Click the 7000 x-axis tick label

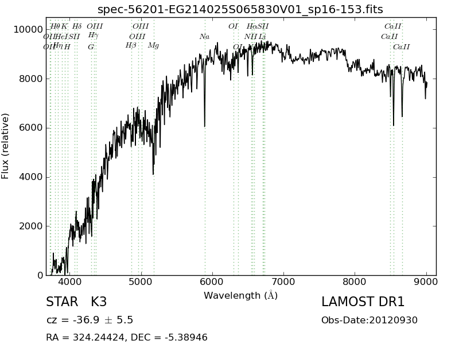283,282
